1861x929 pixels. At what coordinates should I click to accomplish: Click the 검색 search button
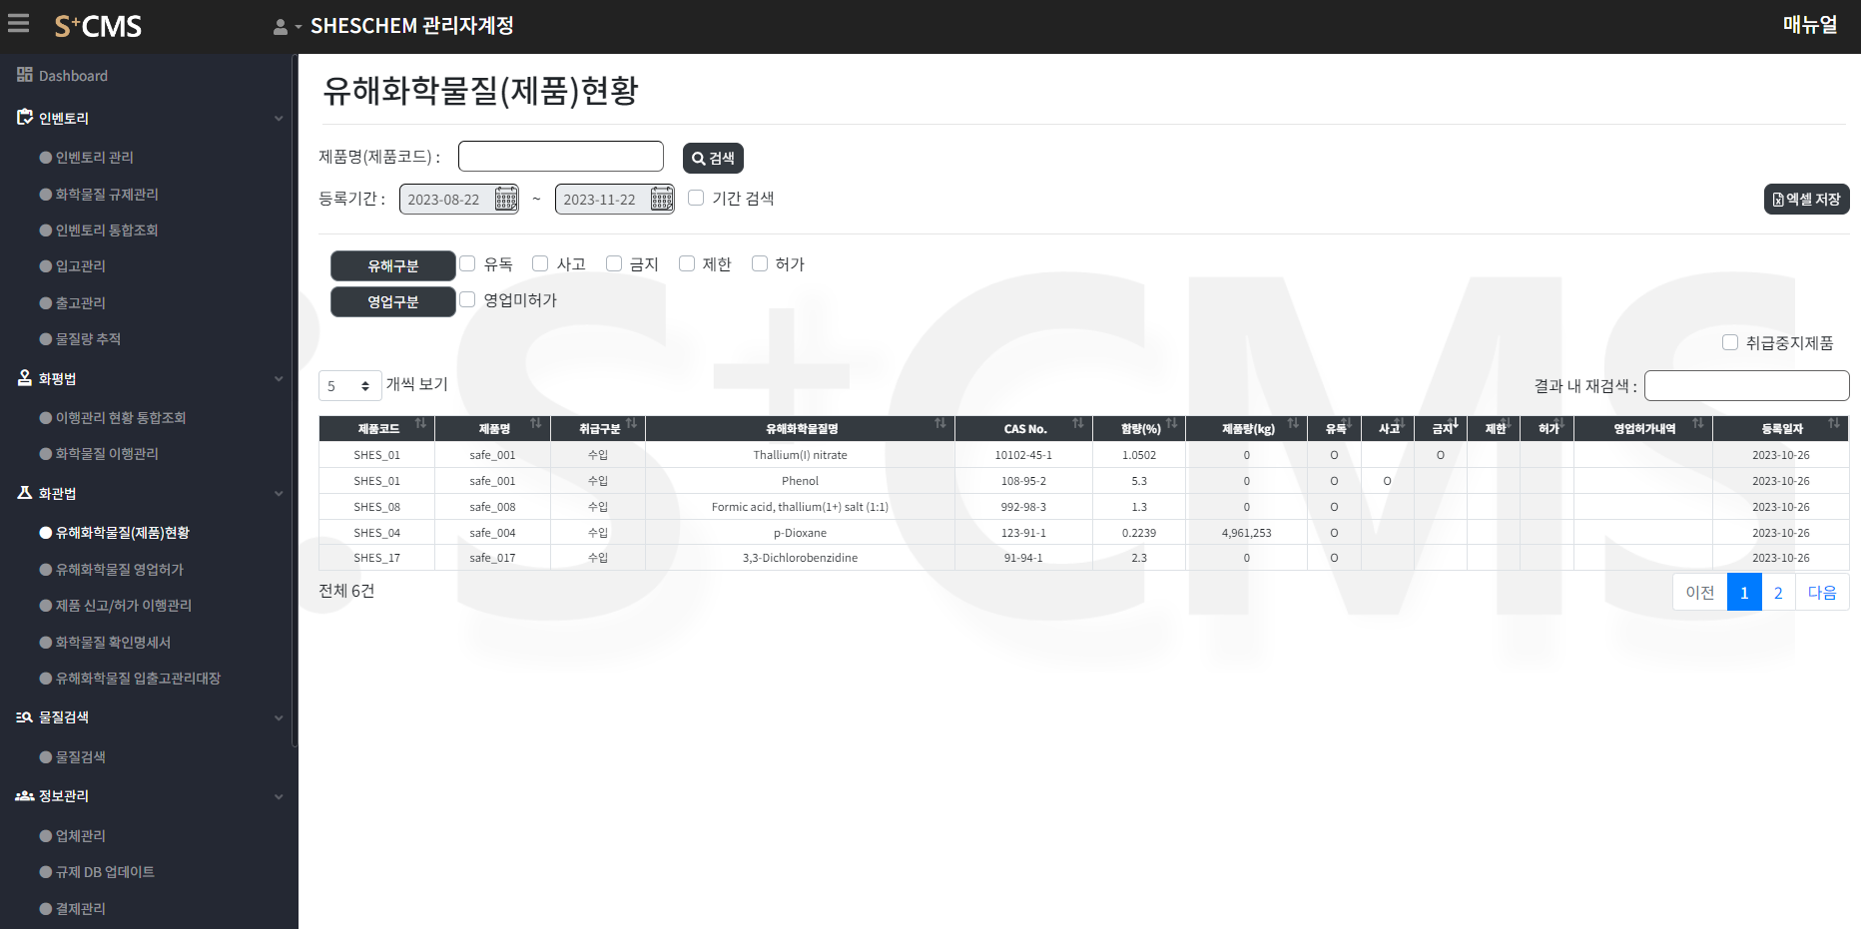[713, 158]
